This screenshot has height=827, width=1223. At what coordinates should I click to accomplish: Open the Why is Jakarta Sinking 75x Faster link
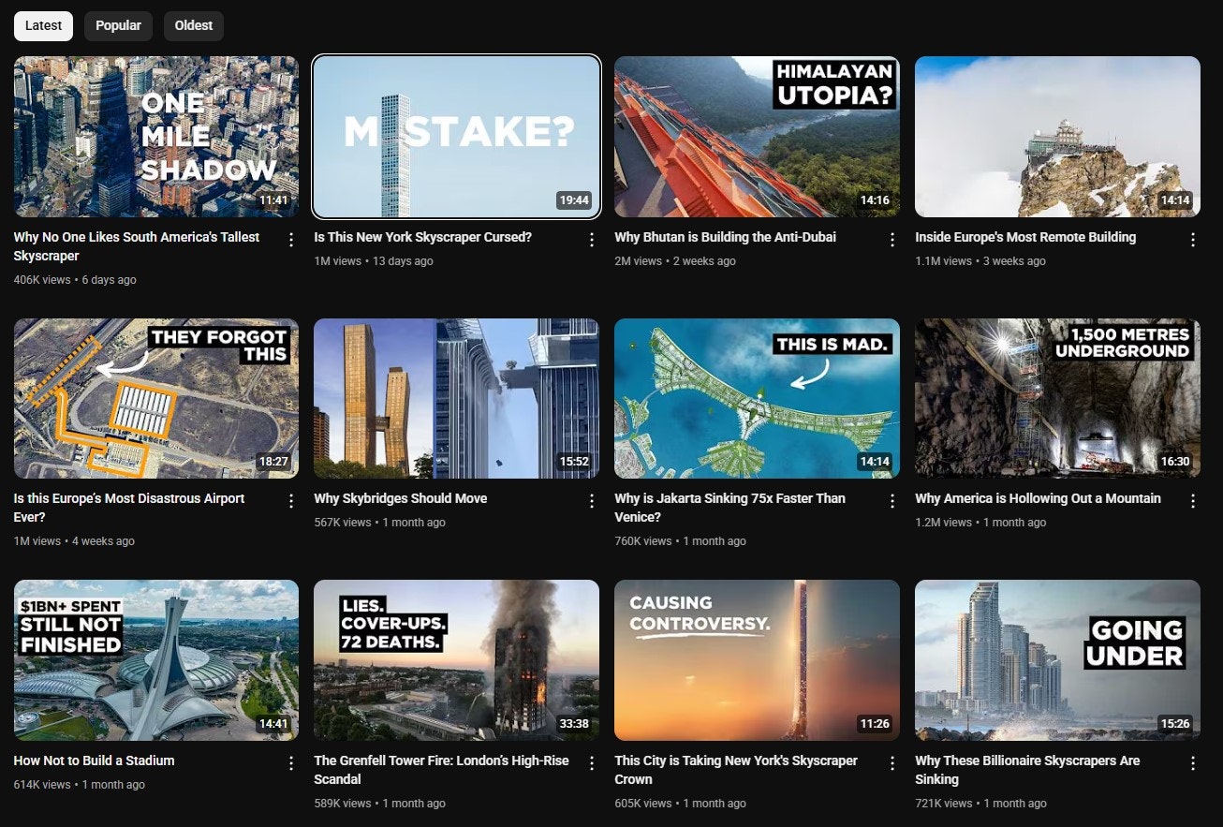730,507
